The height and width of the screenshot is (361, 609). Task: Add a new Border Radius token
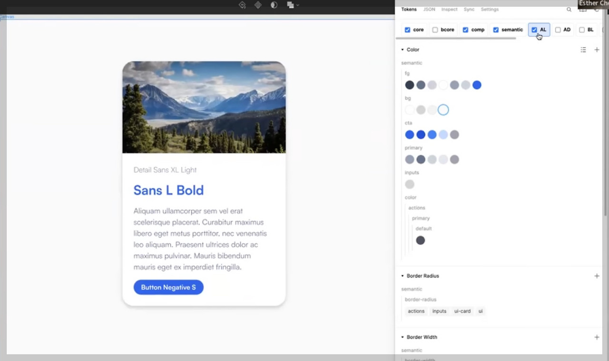(x=597, y=276)
